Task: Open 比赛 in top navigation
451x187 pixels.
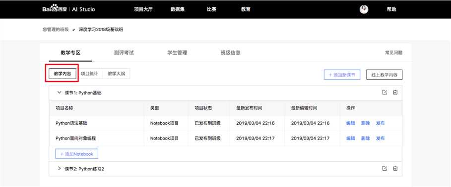Action: 211,9
